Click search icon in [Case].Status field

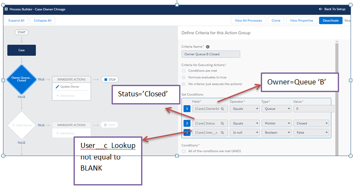click(x=222, y=124)
